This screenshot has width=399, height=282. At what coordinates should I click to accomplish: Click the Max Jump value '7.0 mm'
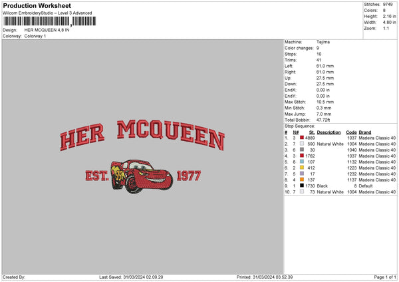(x=324, y=114)
